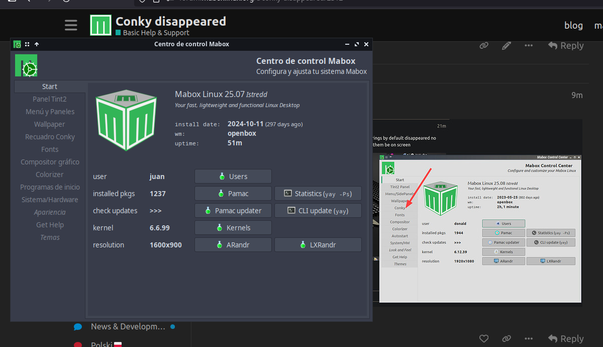The image size is (603, 347).
Task: Open the embedded Mabox Control Center screenshot
Action: coord(480,229)
